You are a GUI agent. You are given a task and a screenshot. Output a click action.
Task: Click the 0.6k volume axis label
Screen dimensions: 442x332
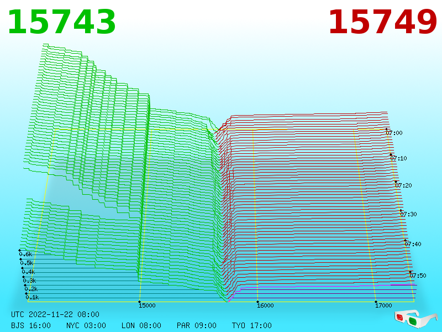coord(25,254)
